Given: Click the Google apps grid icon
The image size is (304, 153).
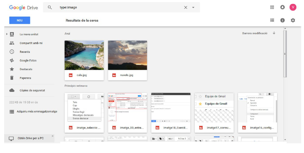Looking at the screenshot, I should [x=272, y=7].
